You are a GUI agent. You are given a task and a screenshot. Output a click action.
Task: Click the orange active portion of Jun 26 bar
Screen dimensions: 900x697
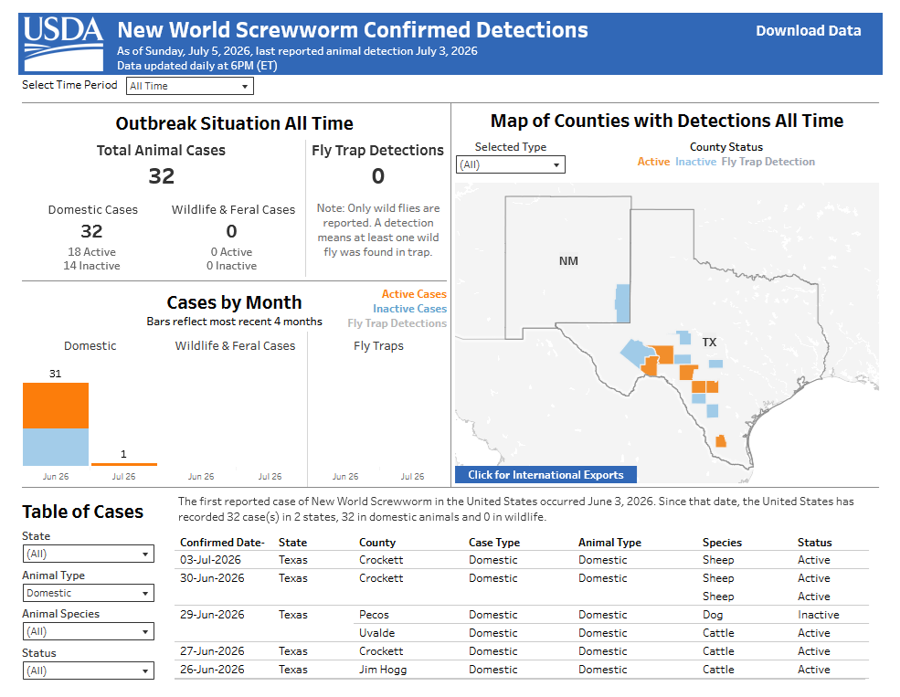coord(56,406)
